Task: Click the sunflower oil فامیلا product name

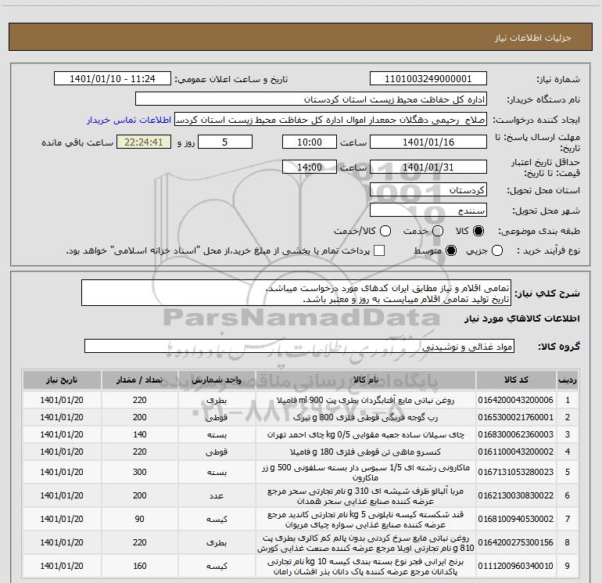Action: coord(366,400)
